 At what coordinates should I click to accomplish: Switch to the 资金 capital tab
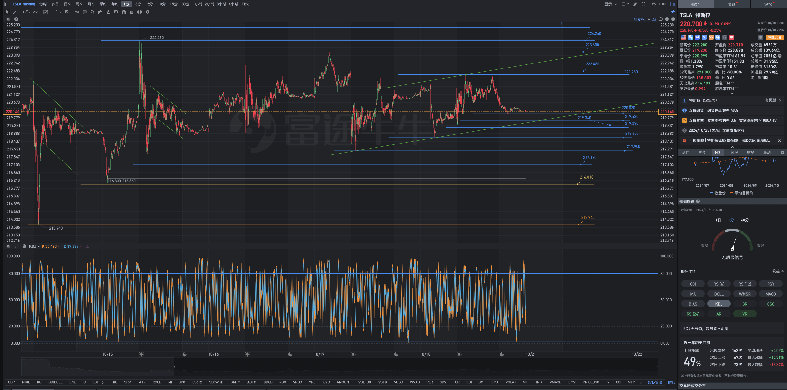702,153
